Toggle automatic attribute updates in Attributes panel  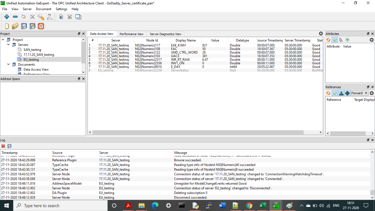point(335,40)
